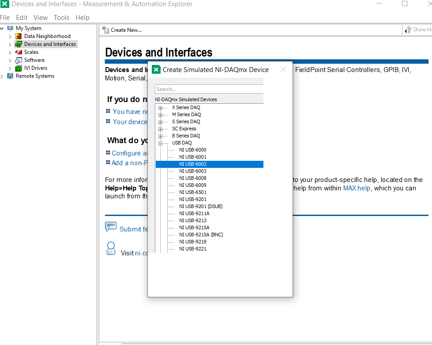Screen dimensions: 432x345
Task: Expand the IVI Drivers node
Action: [x=10, y=68]
